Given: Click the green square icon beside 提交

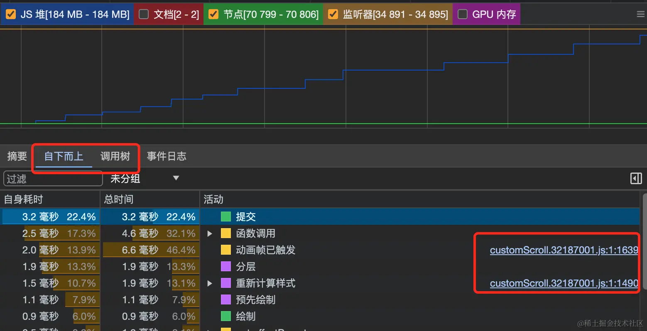Looking at the screenshot, I should pyautogui.click(x=225, y=217).
